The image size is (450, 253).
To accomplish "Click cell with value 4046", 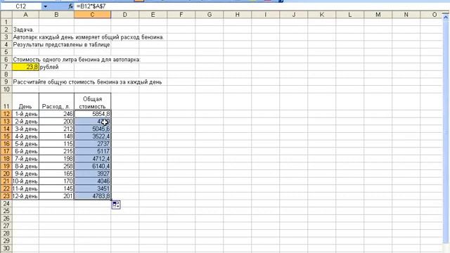I will point(92,181).
